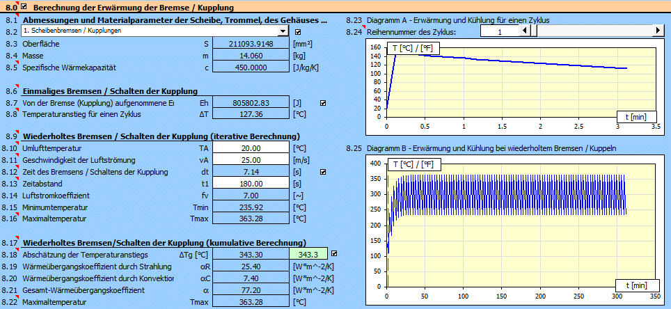The height and width of the screenshot is (309, 671).
Task: Select absorbed energy Eh value 805802.83
Action: point(251,103)
